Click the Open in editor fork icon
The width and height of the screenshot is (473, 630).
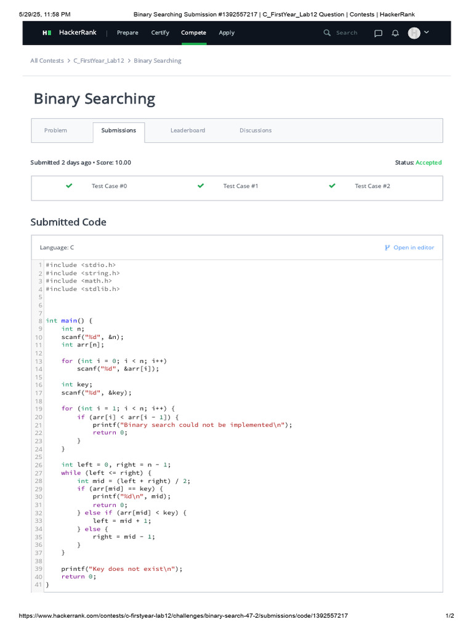click(387, 247)
